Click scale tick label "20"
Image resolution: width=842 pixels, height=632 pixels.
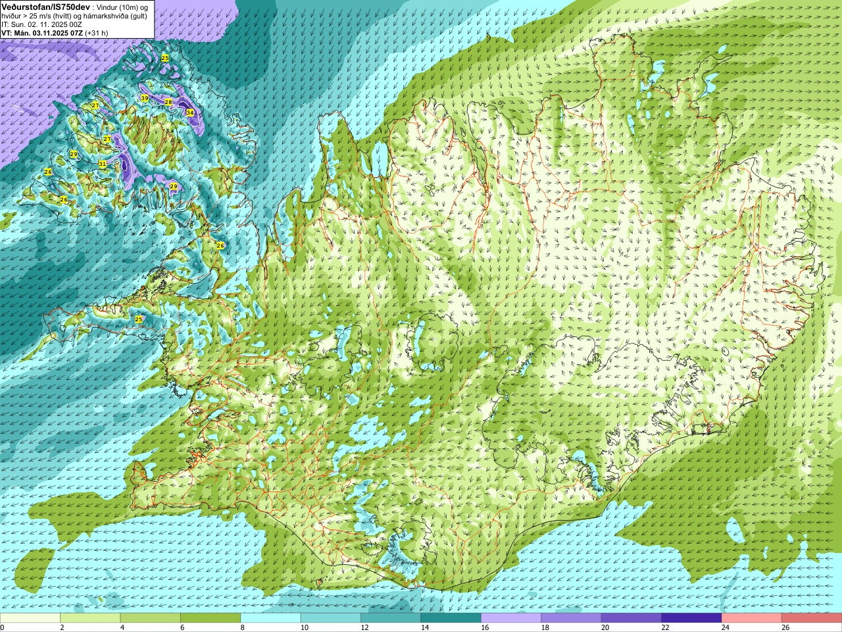[x=605, y=627]
